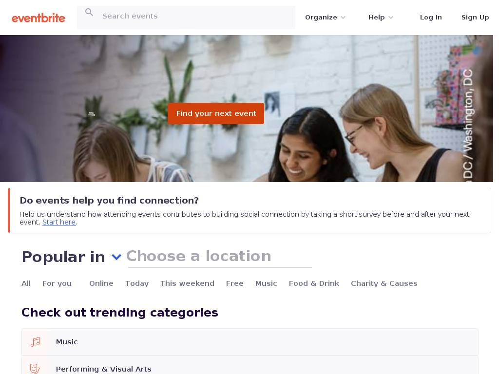
Task: Select the Food & Drink tab
Action: tap(314, 283)
